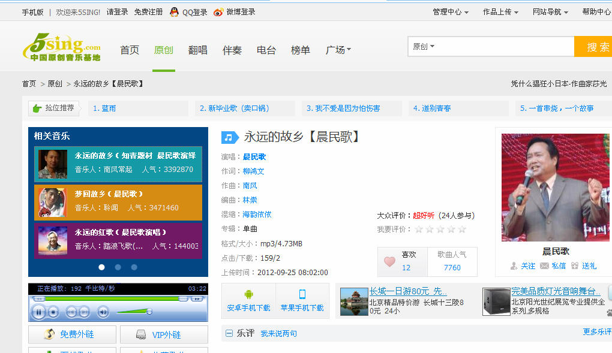Click the QQ penguin login icon
This screenshot has height=353, width=612.
174,12
